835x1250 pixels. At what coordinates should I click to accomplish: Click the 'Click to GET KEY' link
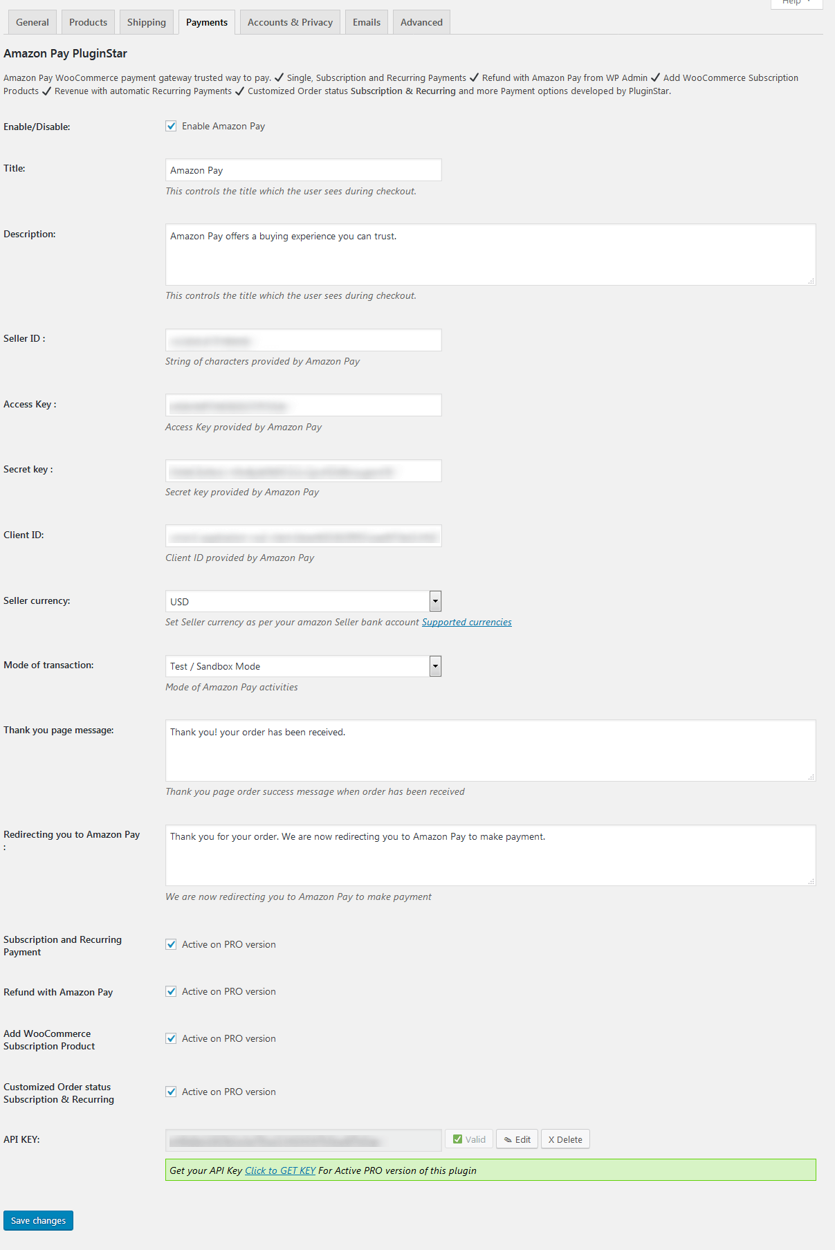pos(280,1170)
